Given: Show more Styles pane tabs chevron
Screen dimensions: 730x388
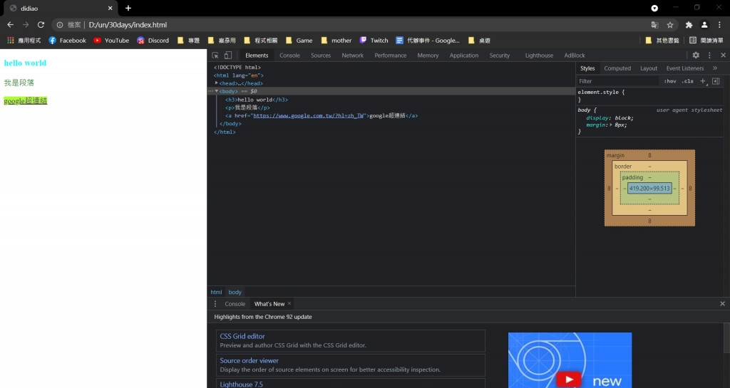Looking at the screenshot, I should (715, 68).
